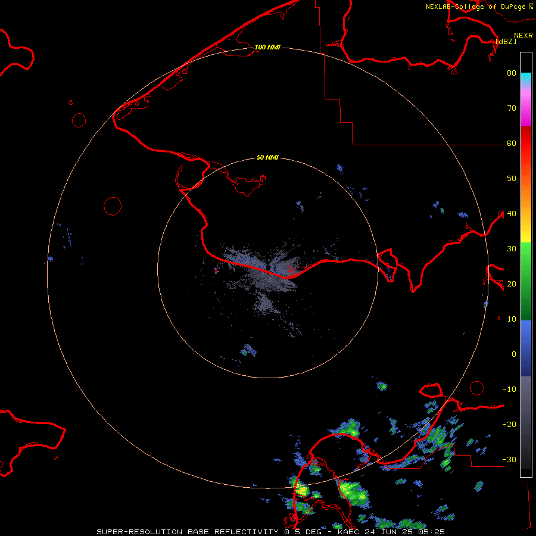Click the yellow segment of the color bar
536x536 pixels.
526,234
